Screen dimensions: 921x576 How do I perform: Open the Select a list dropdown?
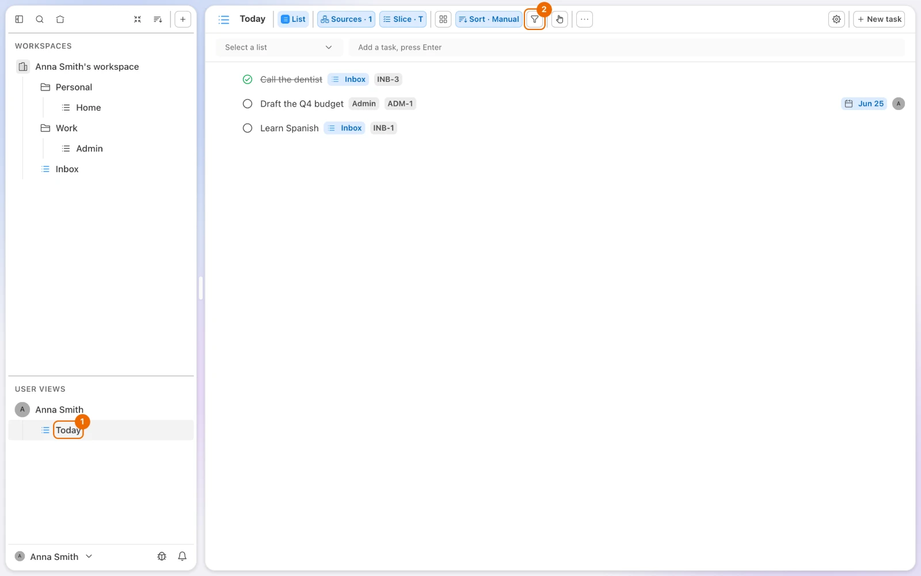(279, 47)
